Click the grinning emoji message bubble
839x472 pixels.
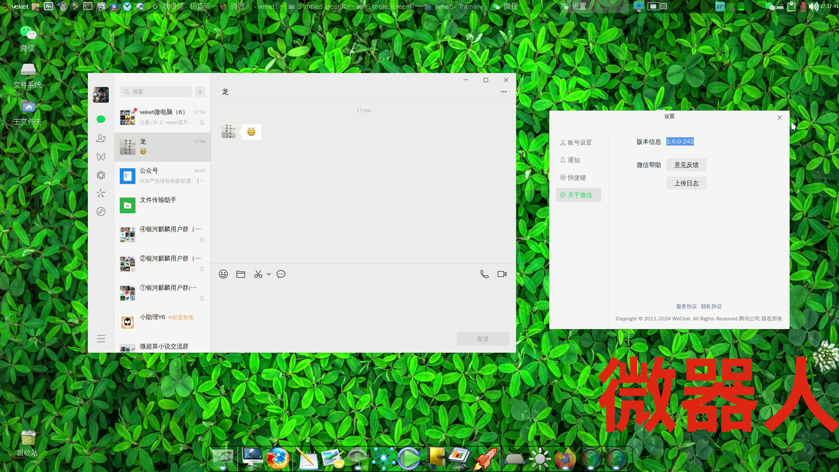pos(251,132)
